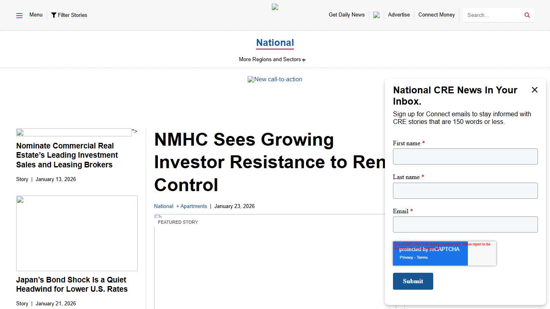Viewport: 550px width, 309px height.
Task: Expand More Regions and Sectors
Action: (x=272, y=59)
